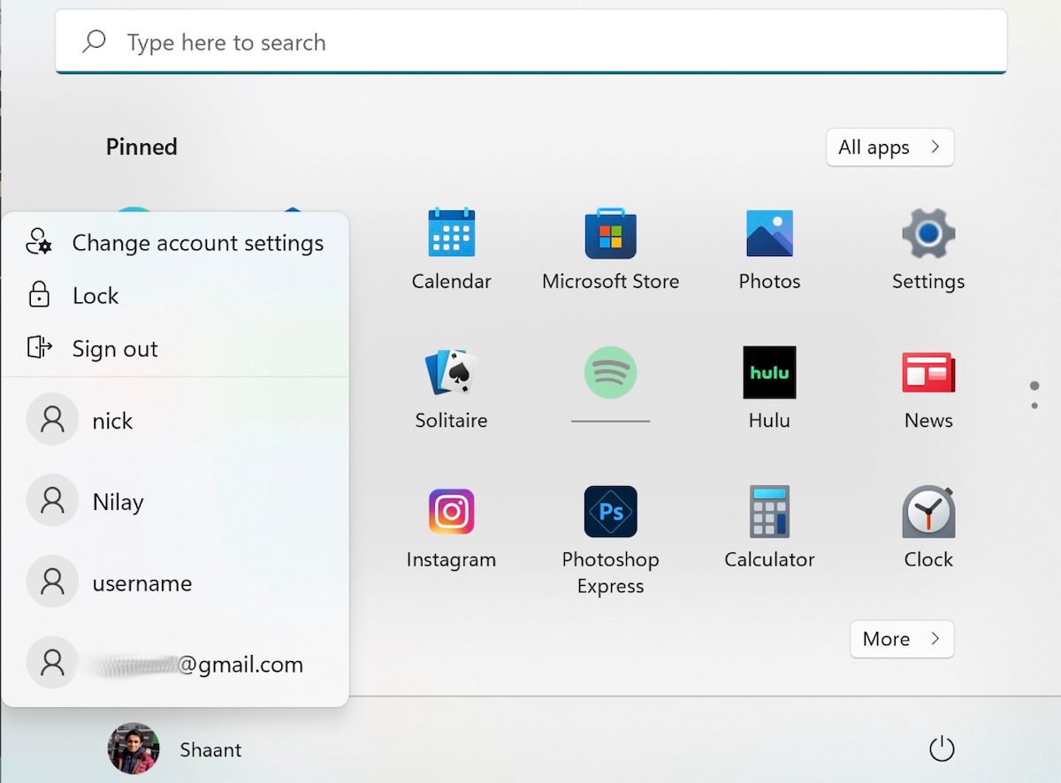1061x783 pixels.
Task: Launch the Solitaire card game icon
Action: tap(451, 372)
